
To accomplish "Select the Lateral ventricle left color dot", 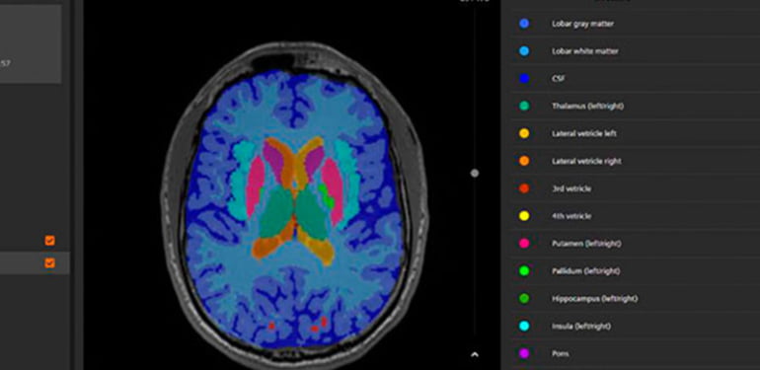I will click(524, 133).
